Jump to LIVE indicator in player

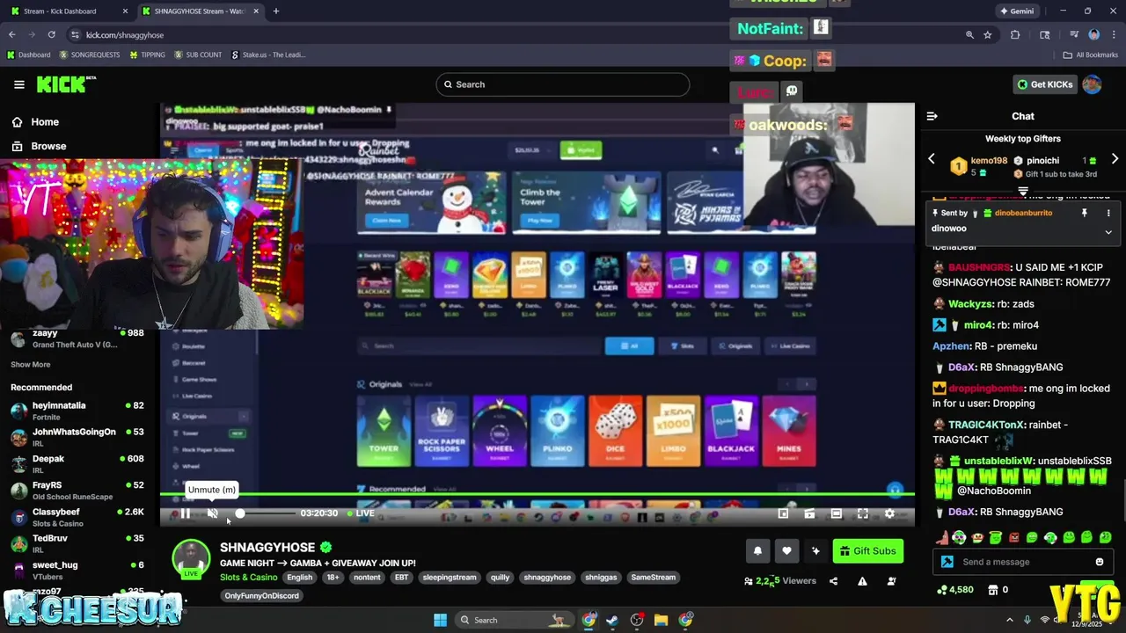[x=361, y=513]
